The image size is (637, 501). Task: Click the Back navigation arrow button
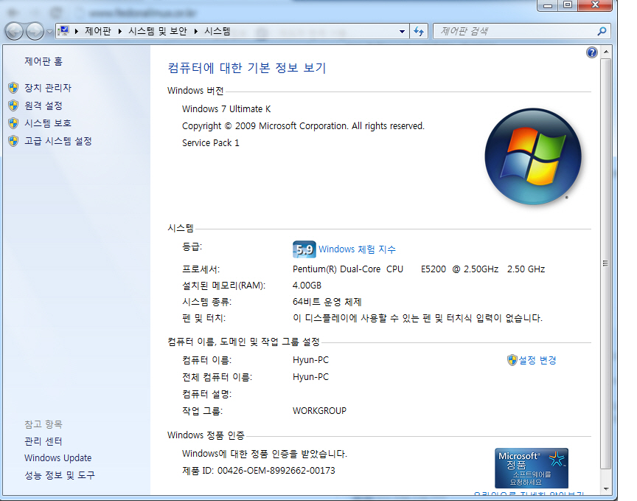tap(14, 31)
